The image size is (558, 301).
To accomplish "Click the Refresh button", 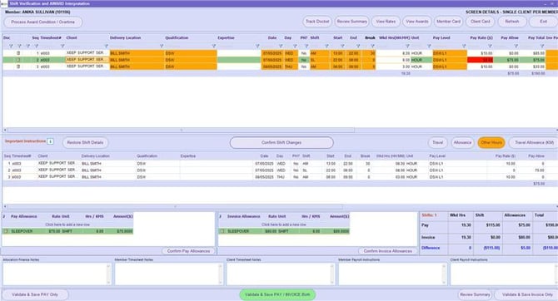I will click(x=511, y=22).
